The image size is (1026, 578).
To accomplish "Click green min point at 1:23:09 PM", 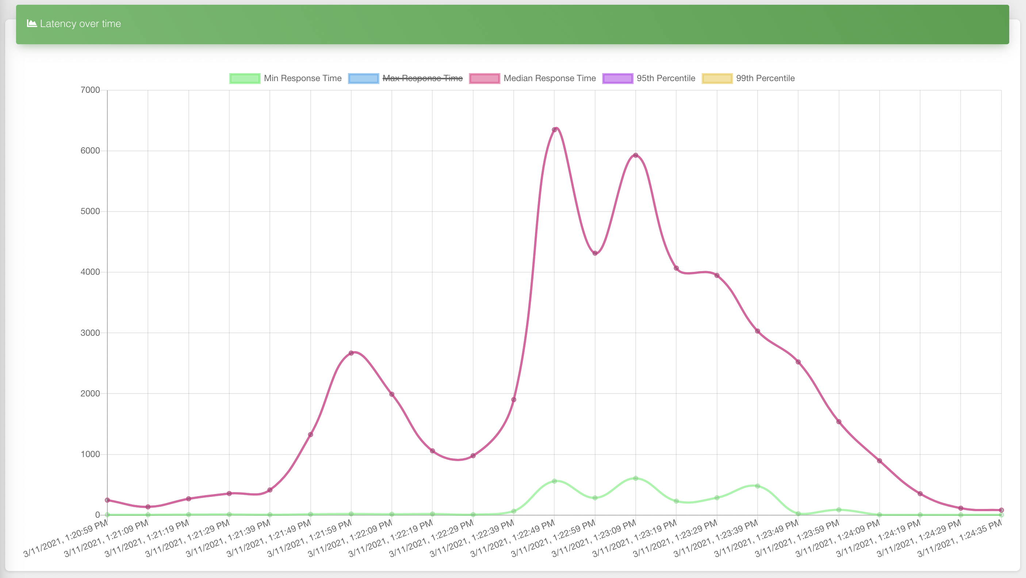I will (x=636, y=478).
